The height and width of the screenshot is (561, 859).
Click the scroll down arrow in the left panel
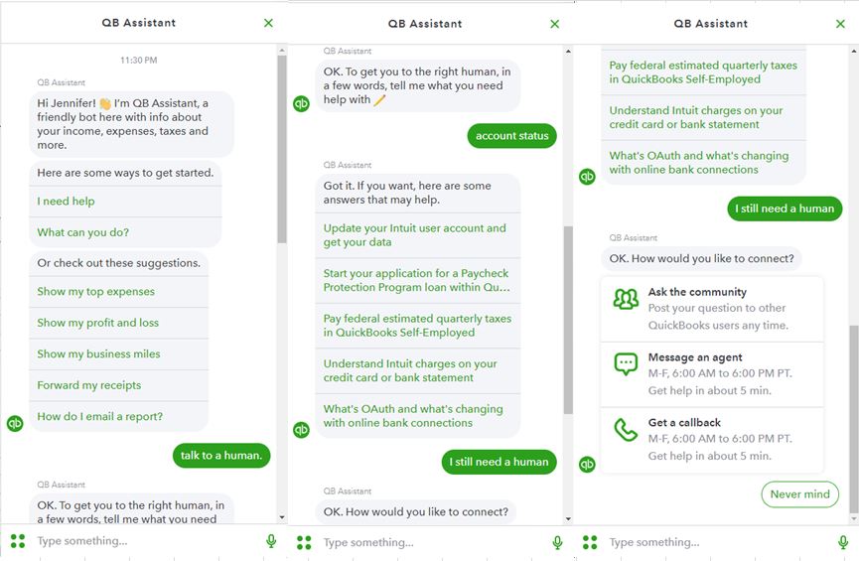[x=282, y=517]
